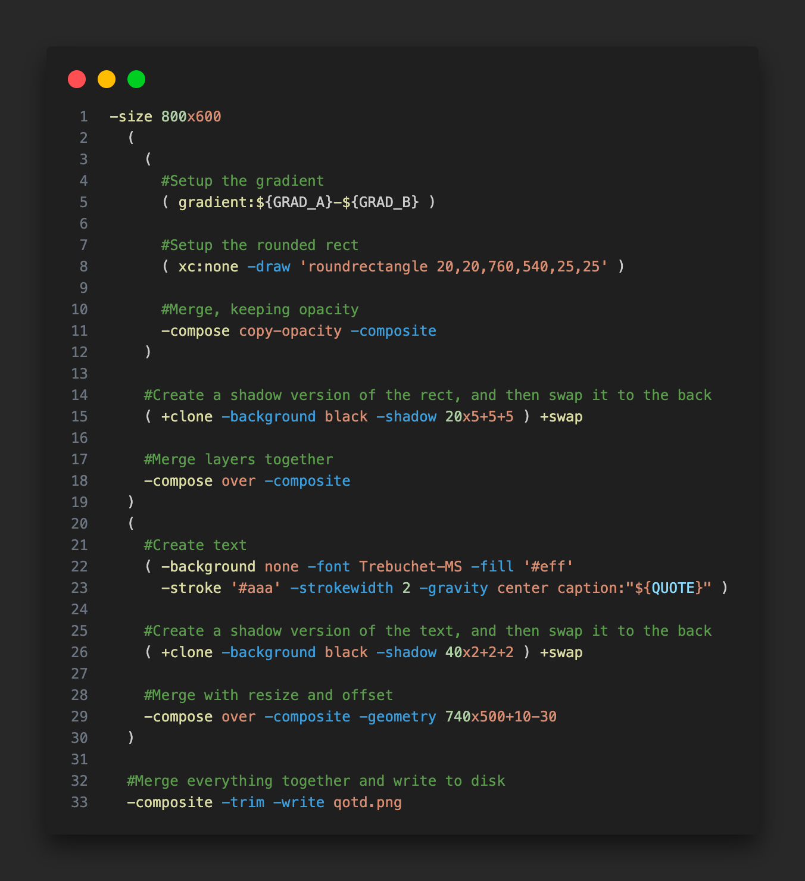Viewport: 805px width, 881px height.
Task: Click '-composite' on line 11
Action: [393, 331]
